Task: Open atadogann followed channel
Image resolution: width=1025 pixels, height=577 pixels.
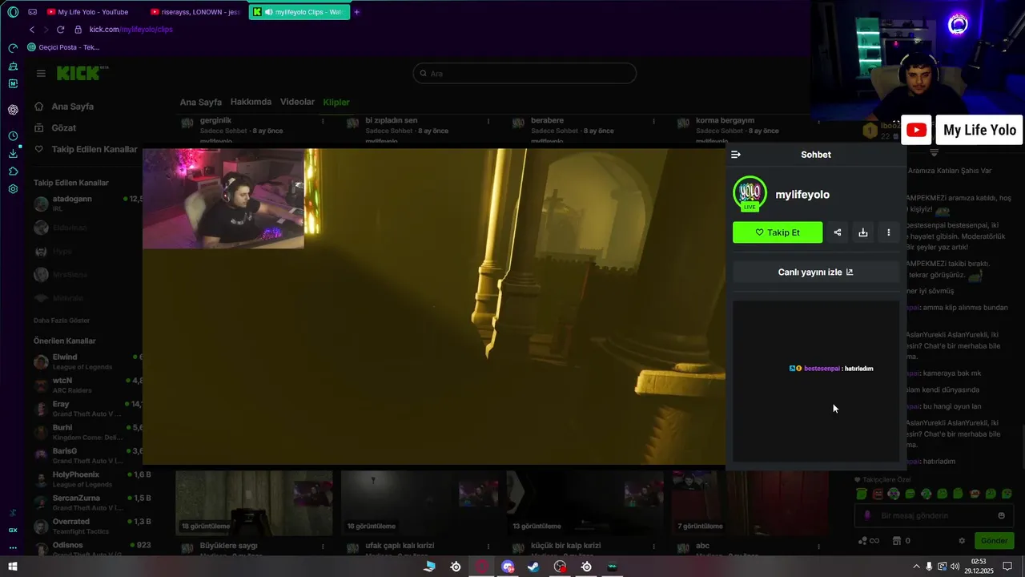Action: [88, 203]
